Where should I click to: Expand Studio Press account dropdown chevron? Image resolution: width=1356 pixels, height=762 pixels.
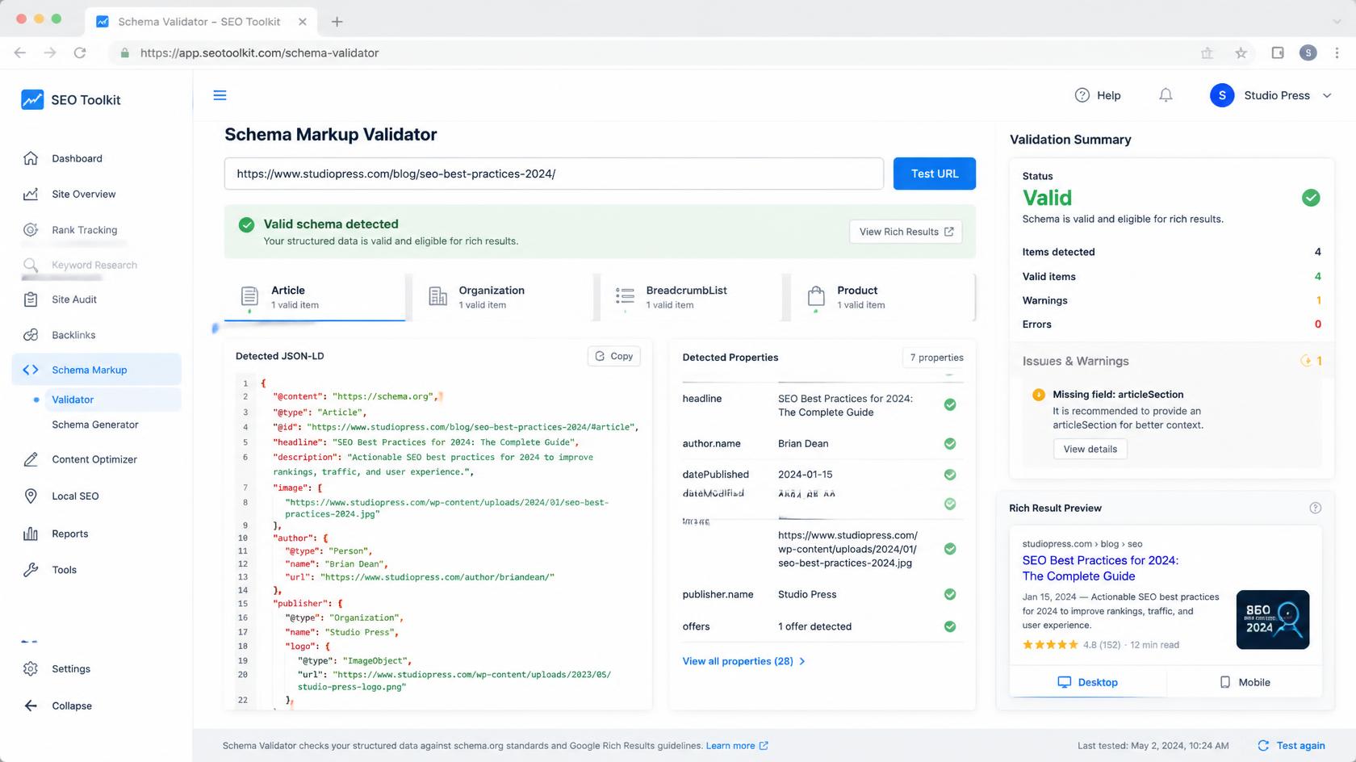tap(1327, 95)
